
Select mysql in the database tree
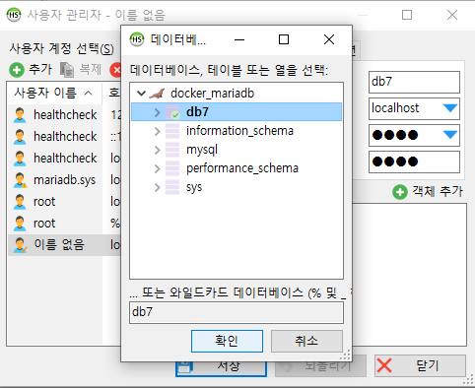[202, 150]
